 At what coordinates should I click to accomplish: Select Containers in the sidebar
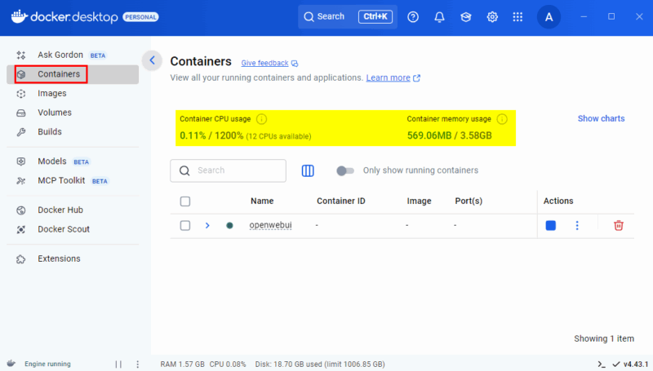click(x=73, y=74)
